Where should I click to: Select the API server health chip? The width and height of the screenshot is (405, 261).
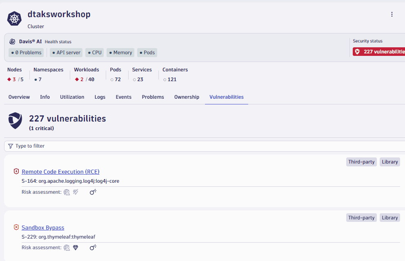66,53
